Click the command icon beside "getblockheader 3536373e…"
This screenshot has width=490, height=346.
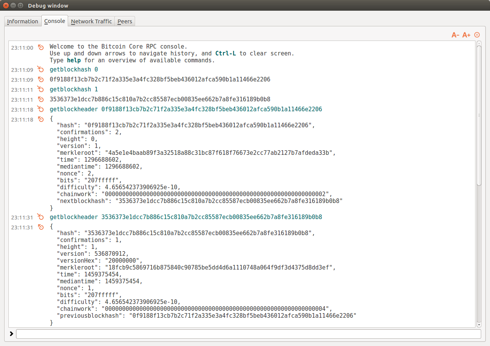coord(41,217)
